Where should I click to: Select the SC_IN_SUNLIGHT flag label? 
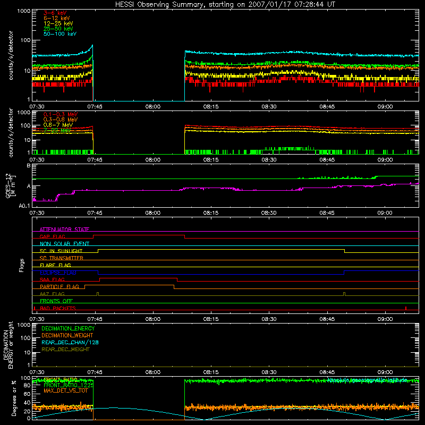(x=61, y=251)
